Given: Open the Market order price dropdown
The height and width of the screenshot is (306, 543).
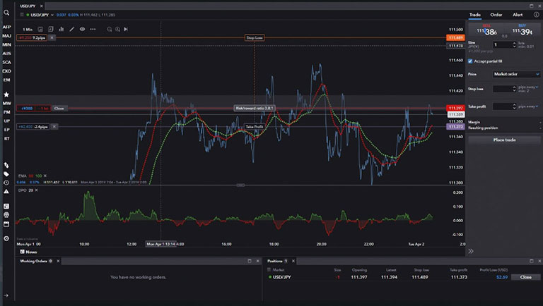Looking at the screenshot, I should tap(516, 74).
